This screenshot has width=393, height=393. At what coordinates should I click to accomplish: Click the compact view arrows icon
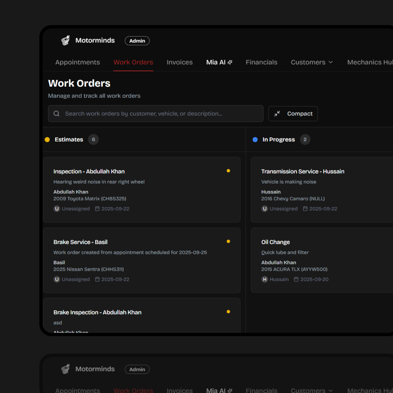[x=277, y=113]
